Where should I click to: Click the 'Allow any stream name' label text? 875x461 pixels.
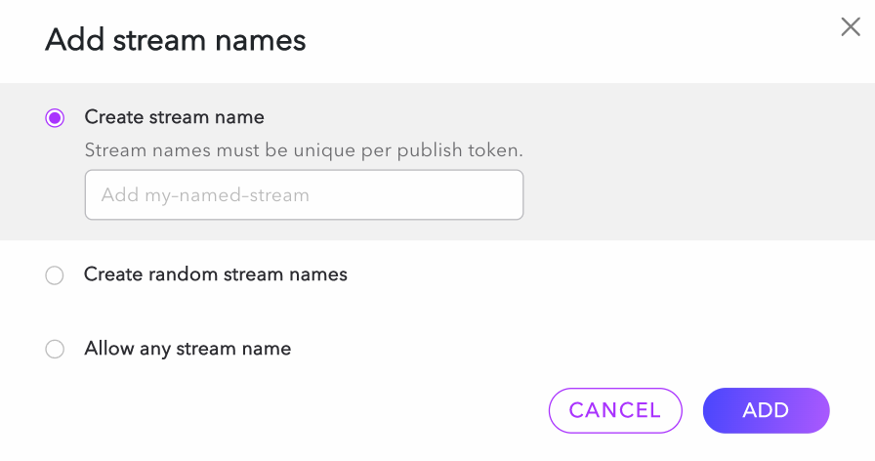187,348
